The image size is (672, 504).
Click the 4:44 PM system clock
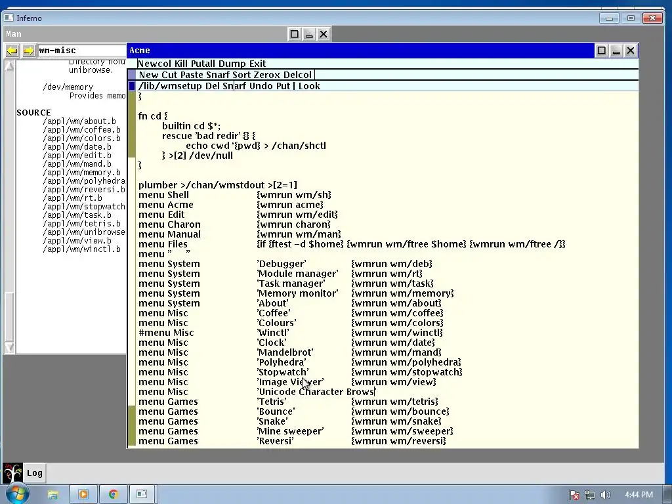click(x=639, y=495)
